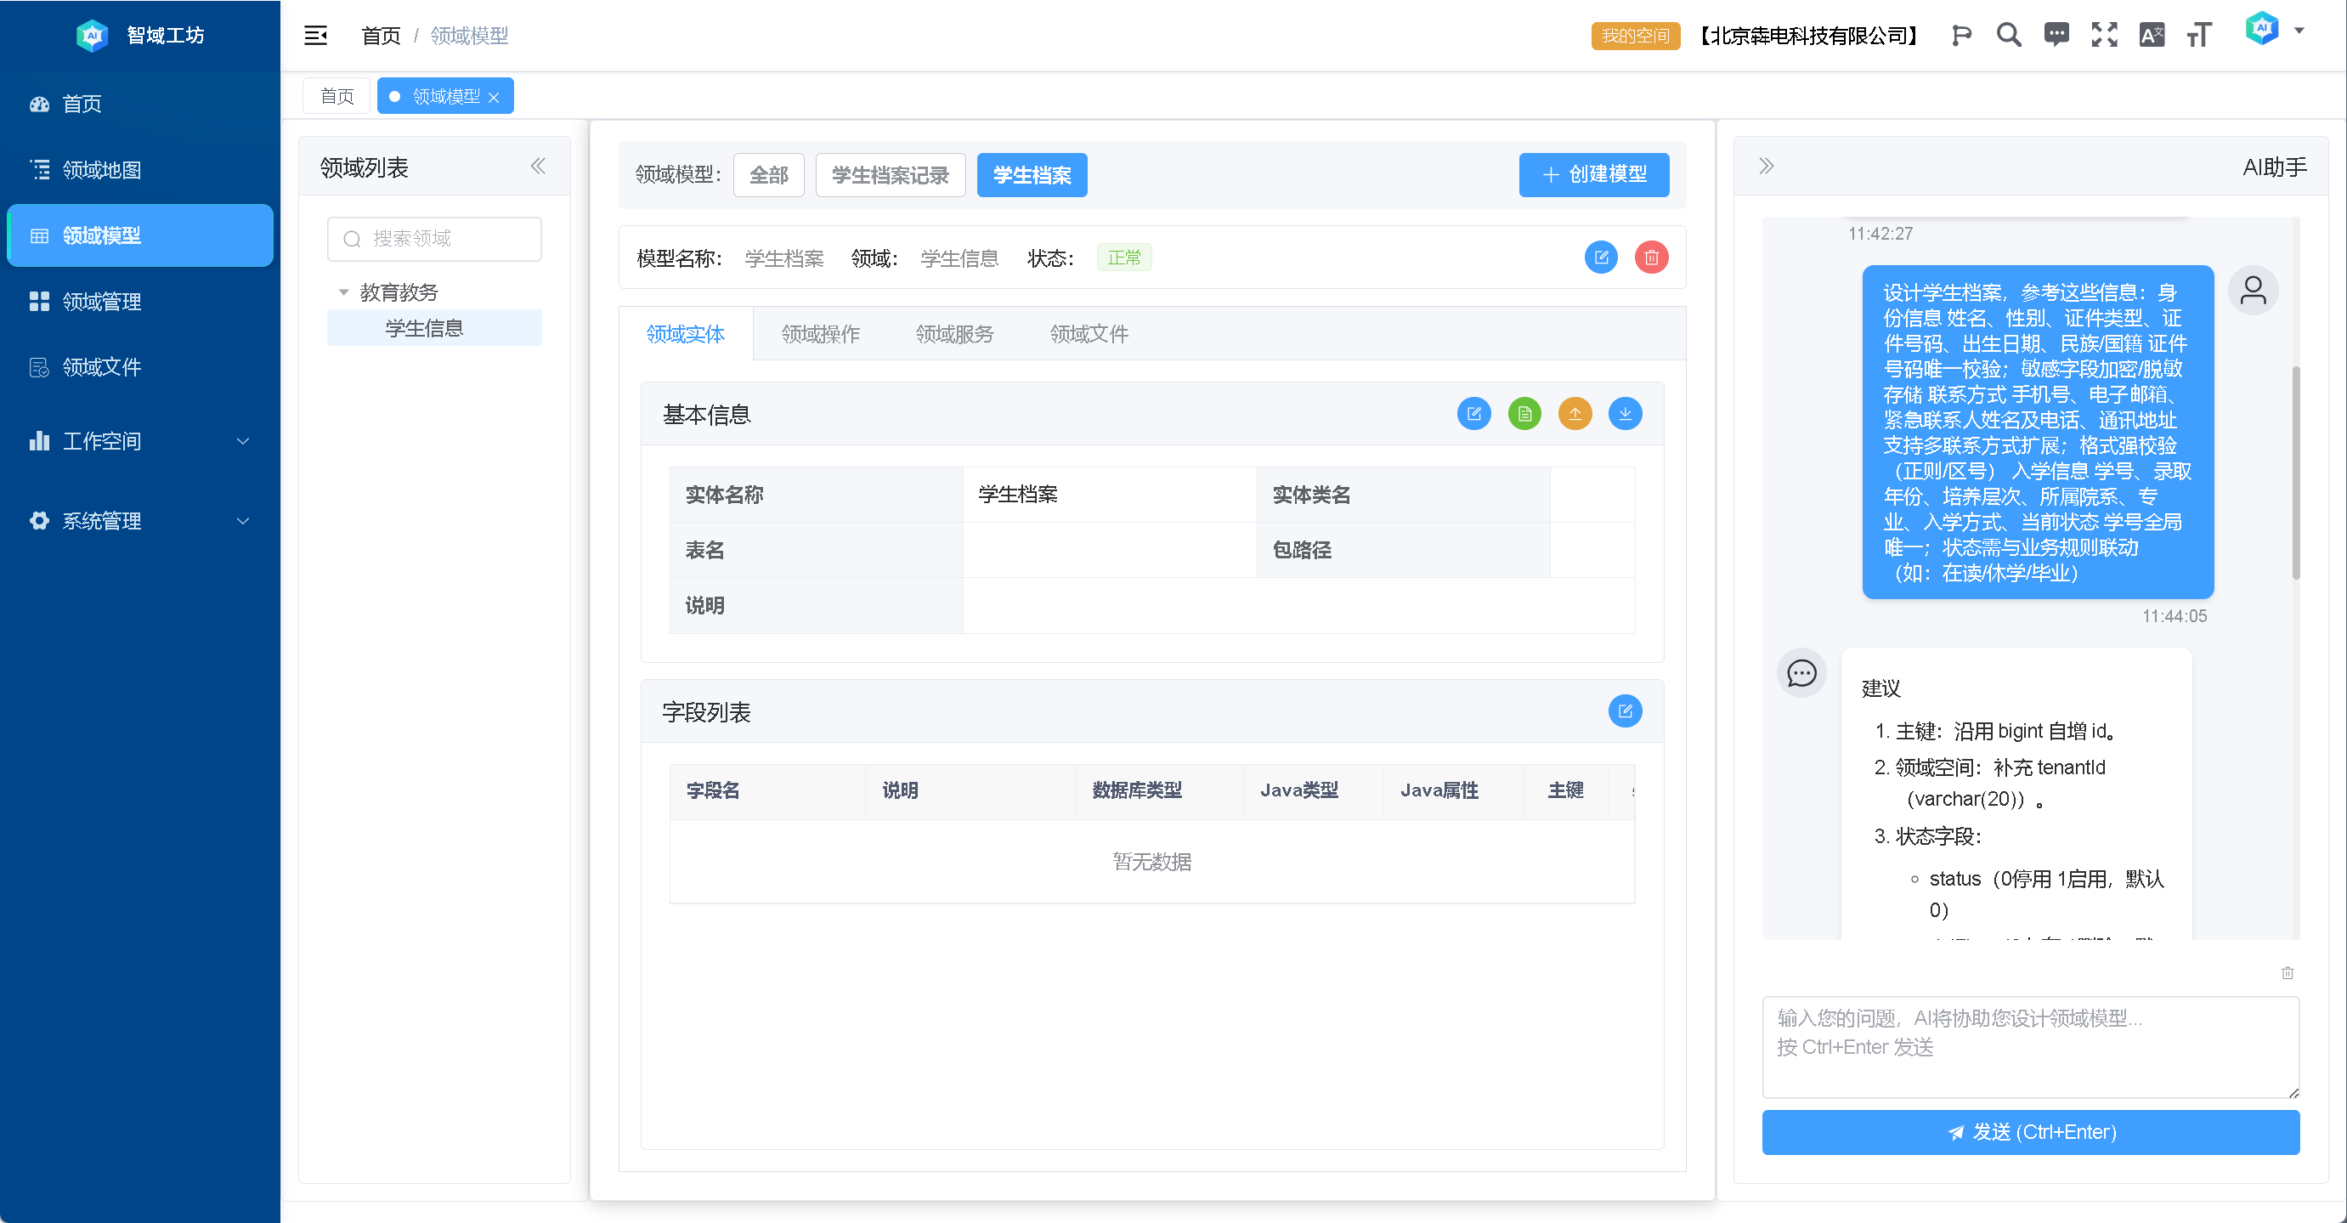Click the 发送 (Ctrl+Enter) button

pyautogui.click(x=2030, y=1132)
